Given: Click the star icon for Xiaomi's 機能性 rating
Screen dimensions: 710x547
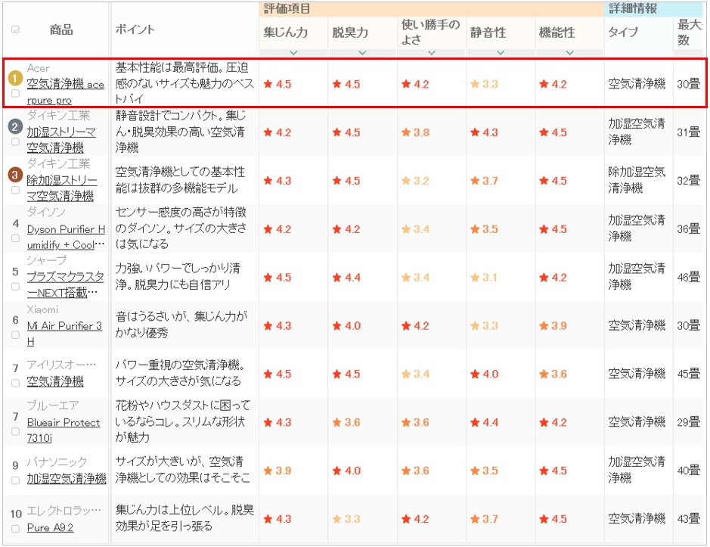Looking at the screenshot, I should 544,326.
